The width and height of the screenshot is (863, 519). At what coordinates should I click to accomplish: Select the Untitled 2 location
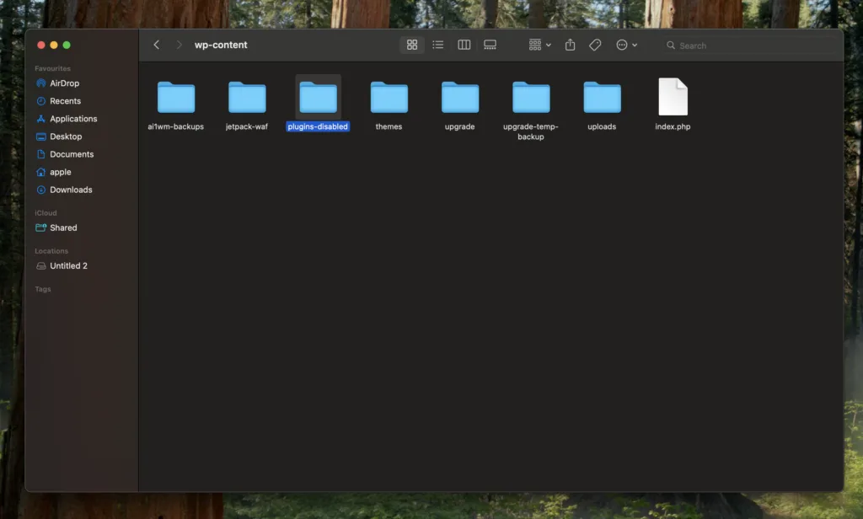point(67,265)
